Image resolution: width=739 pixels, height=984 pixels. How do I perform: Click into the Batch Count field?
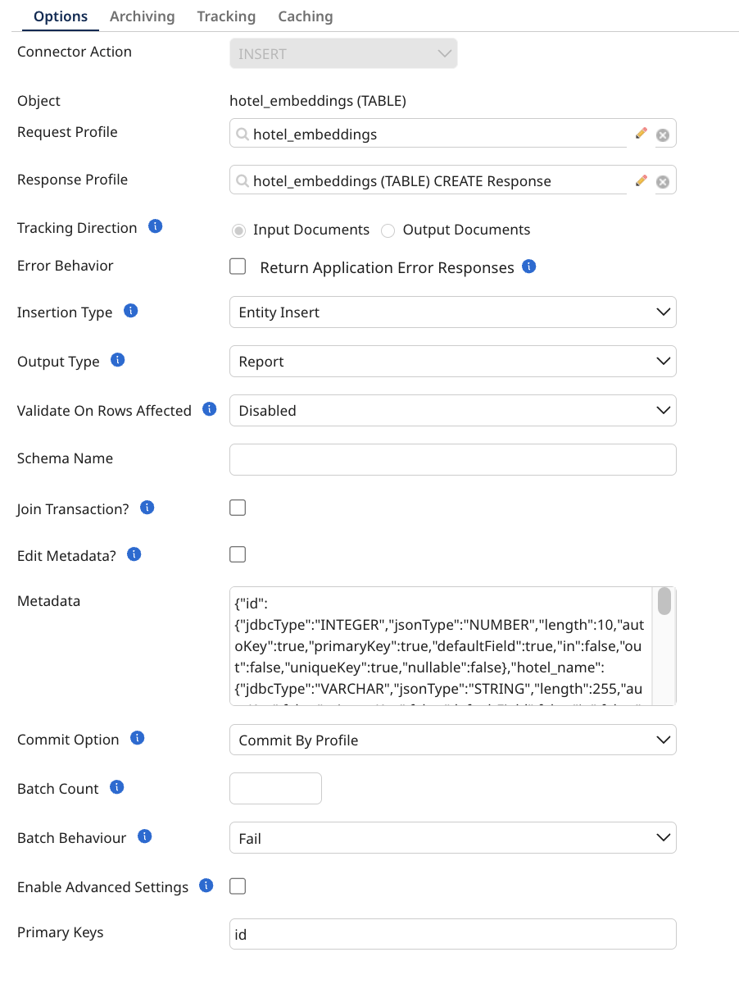[275, 789]
